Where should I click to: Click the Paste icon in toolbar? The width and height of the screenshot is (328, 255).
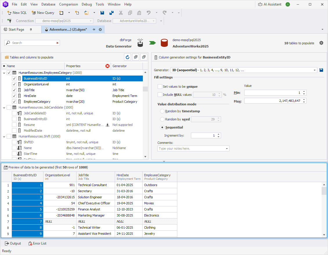tap(139, 13)
